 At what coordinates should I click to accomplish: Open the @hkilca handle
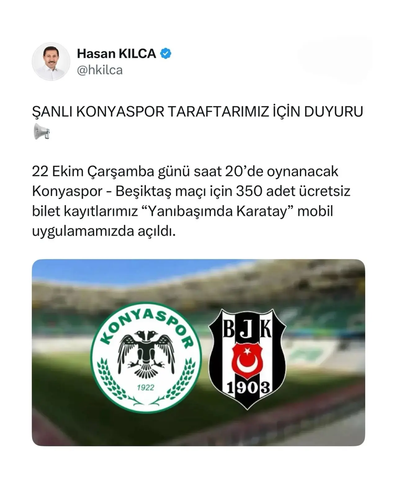pyautogui.click(x=100, y=70)
